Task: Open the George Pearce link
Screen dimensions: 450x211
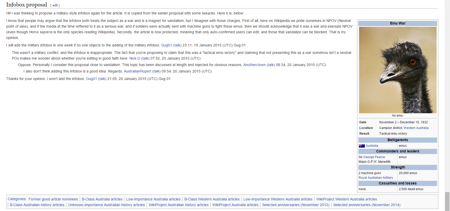Action: pos(374,157)
